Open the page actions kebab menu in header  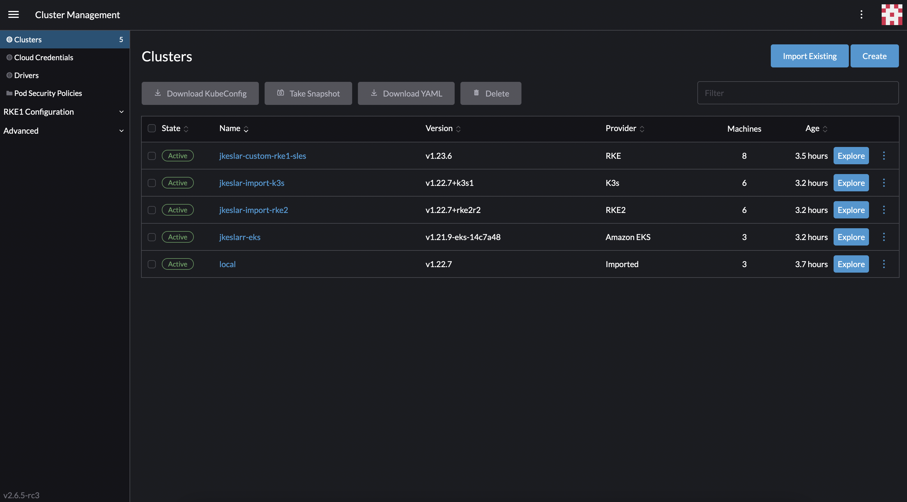tap(861, 14)
